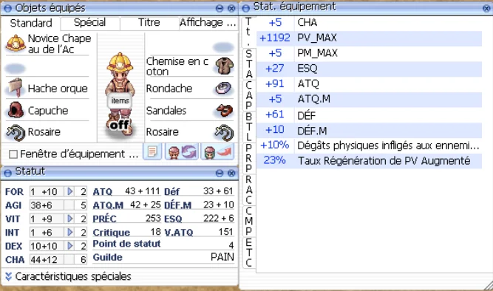Open the Titre tab
Image resolution: width=493 pixels, height=291 pixels.
coord(149,23)
